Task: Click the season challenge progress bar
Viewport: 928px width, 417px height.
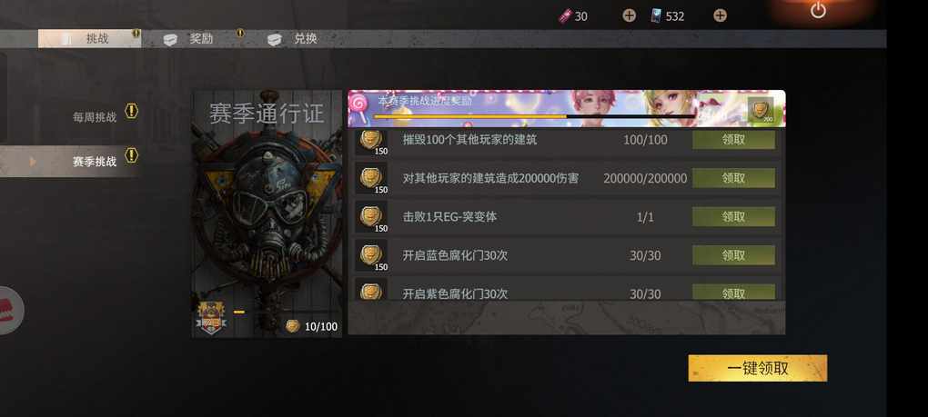Action: click(x=534, y=116)
